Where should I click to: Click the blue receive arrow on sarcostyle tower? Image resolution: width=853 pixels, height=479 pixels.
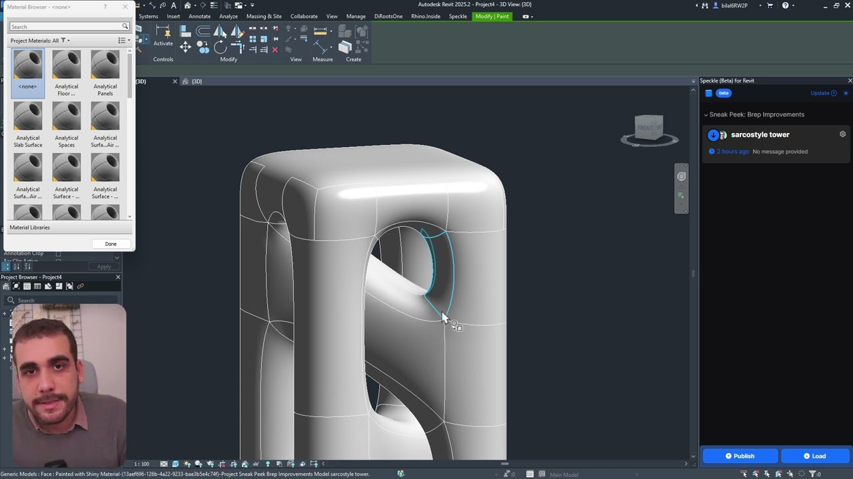[x=713, y=135]
